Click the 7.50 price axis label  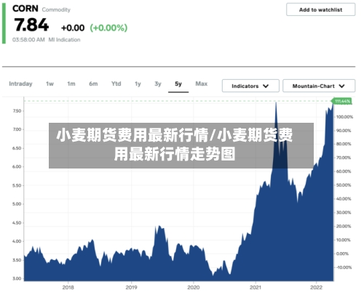[17, 111]
